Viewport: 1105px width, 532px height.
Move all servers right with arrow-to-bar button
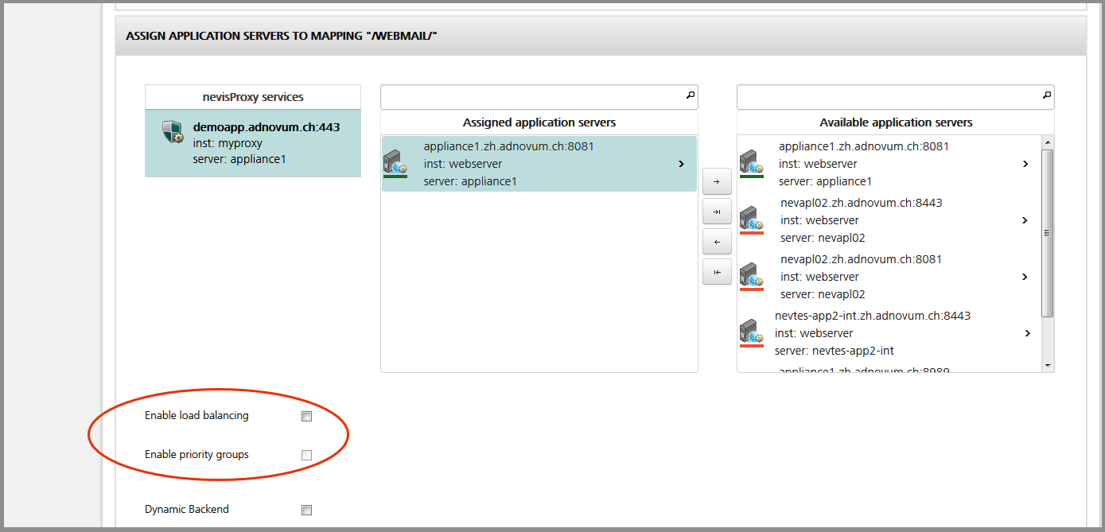(717, 212)
